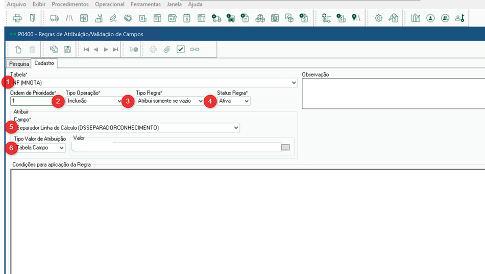
Task: Open the Ferramentas menu
Action: tap(145, 4)
